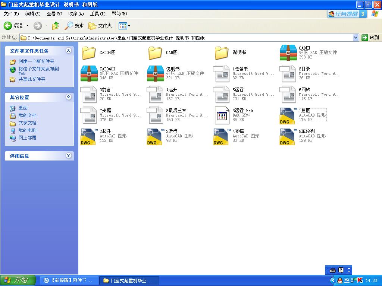Select the 4起升 Word document icon
This screenshot has height=286, width=382.
pyautogui.click(x=155, y=94)
